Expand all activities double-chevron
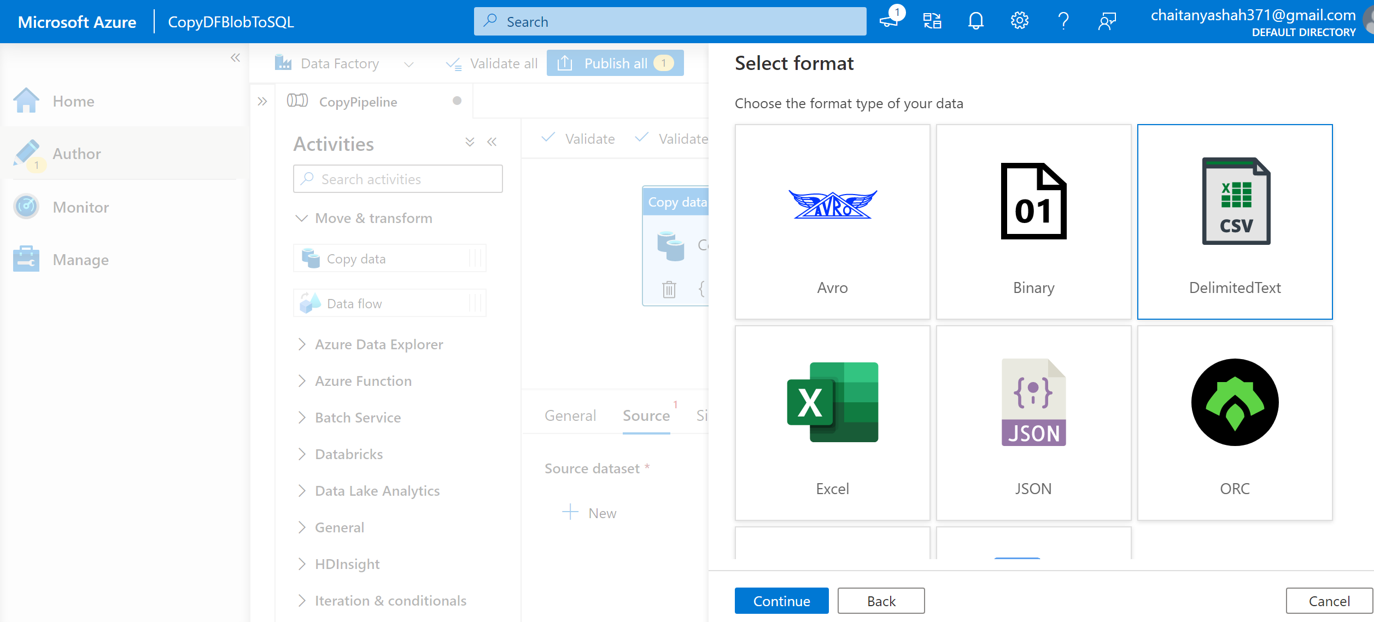Screen dimensions: 1374x622 [470, 142]
